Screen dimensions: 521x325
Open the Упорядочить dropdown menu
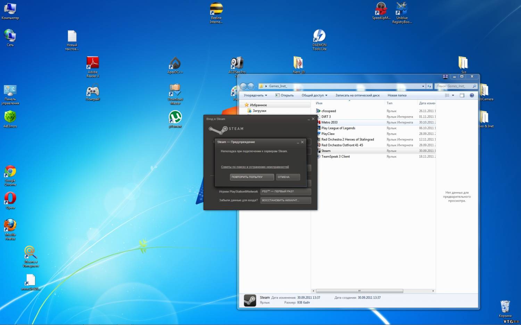point(255,95)
